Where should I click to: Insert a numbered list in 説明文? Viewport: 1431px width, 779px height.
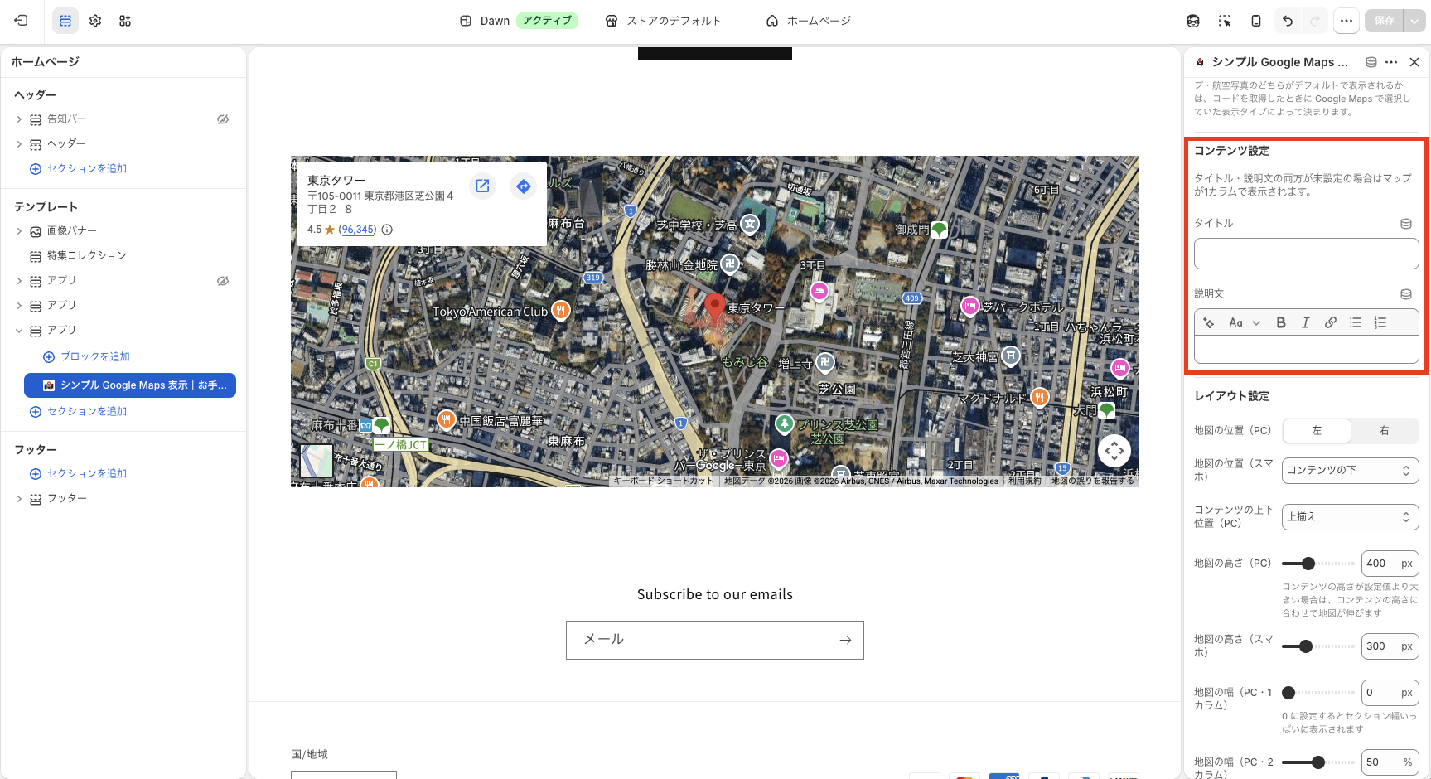(1380, 323)
